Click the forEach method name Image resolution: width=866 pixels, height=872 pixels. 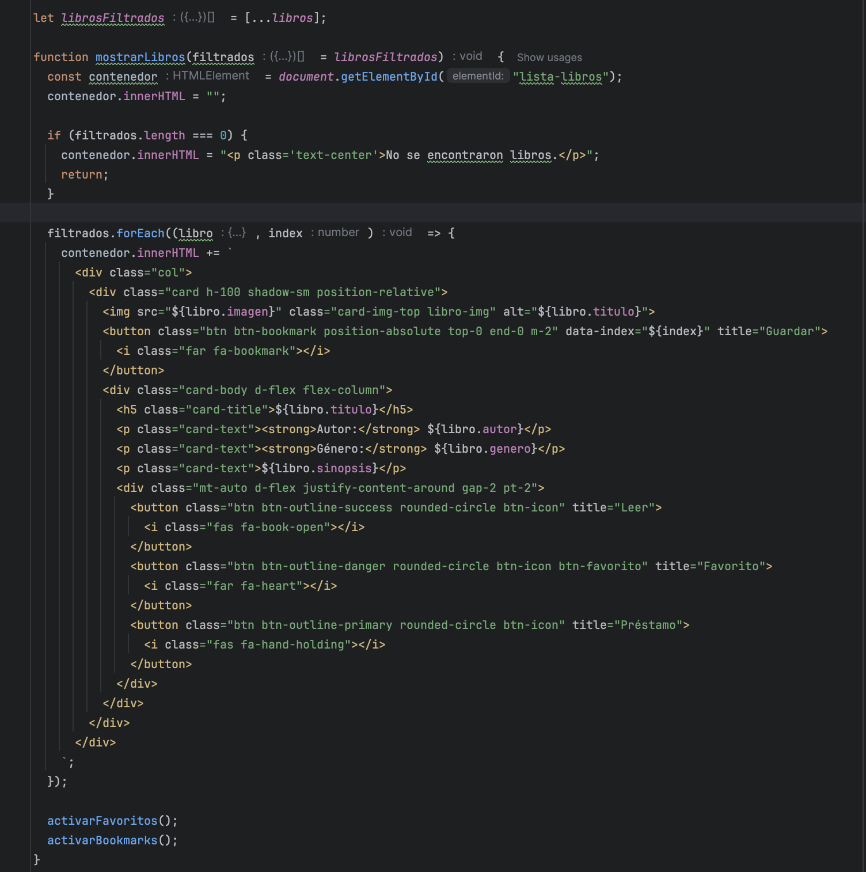pyautogui.click(x=140, y=233)
